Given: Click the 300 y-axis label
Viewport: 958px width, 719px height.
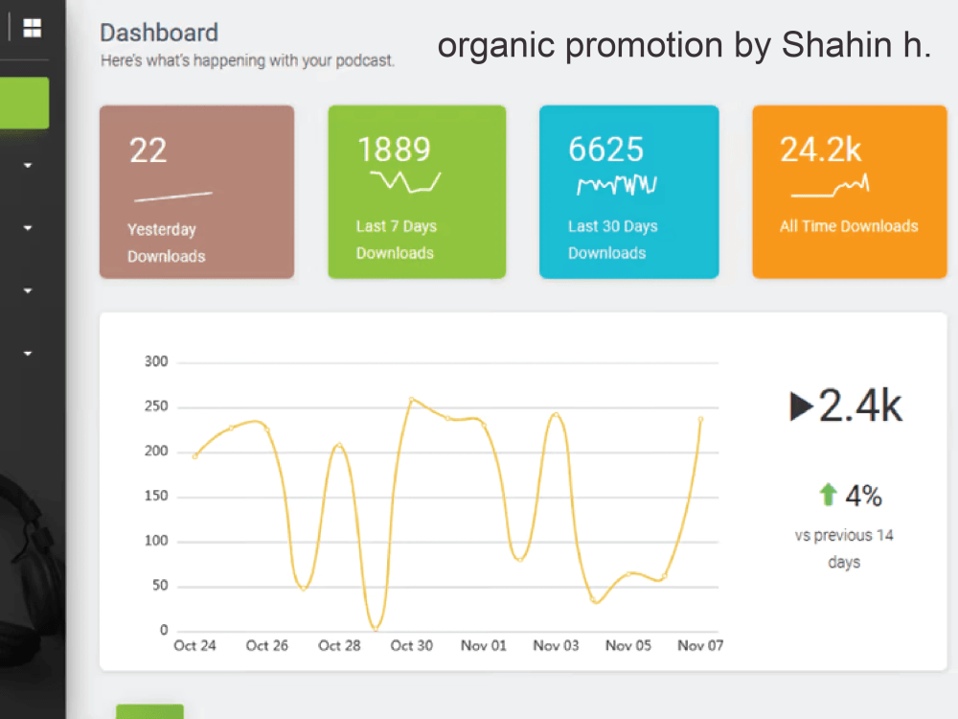Looking at the screenshot, I should (x=156, y=361).
